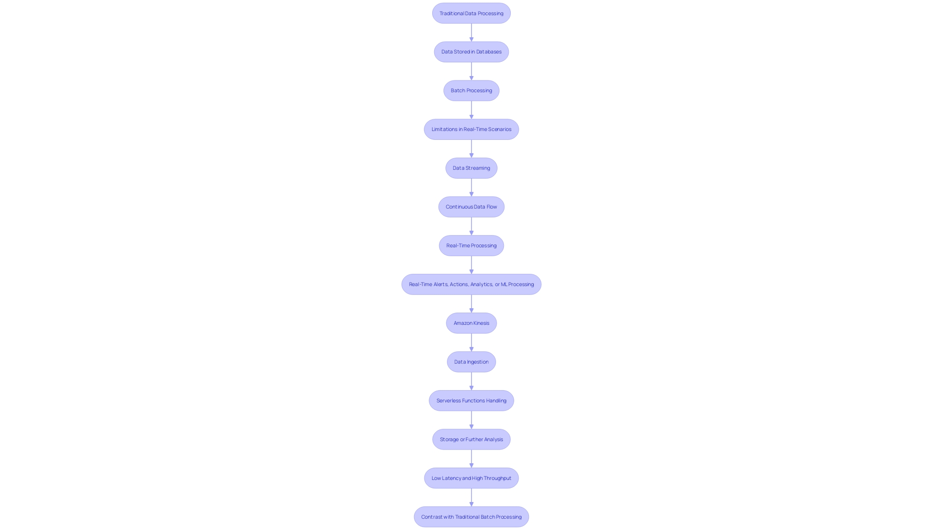
Task: Toggle Real-Time Alerts Actions Analytics node
Action: coord(471,284)
